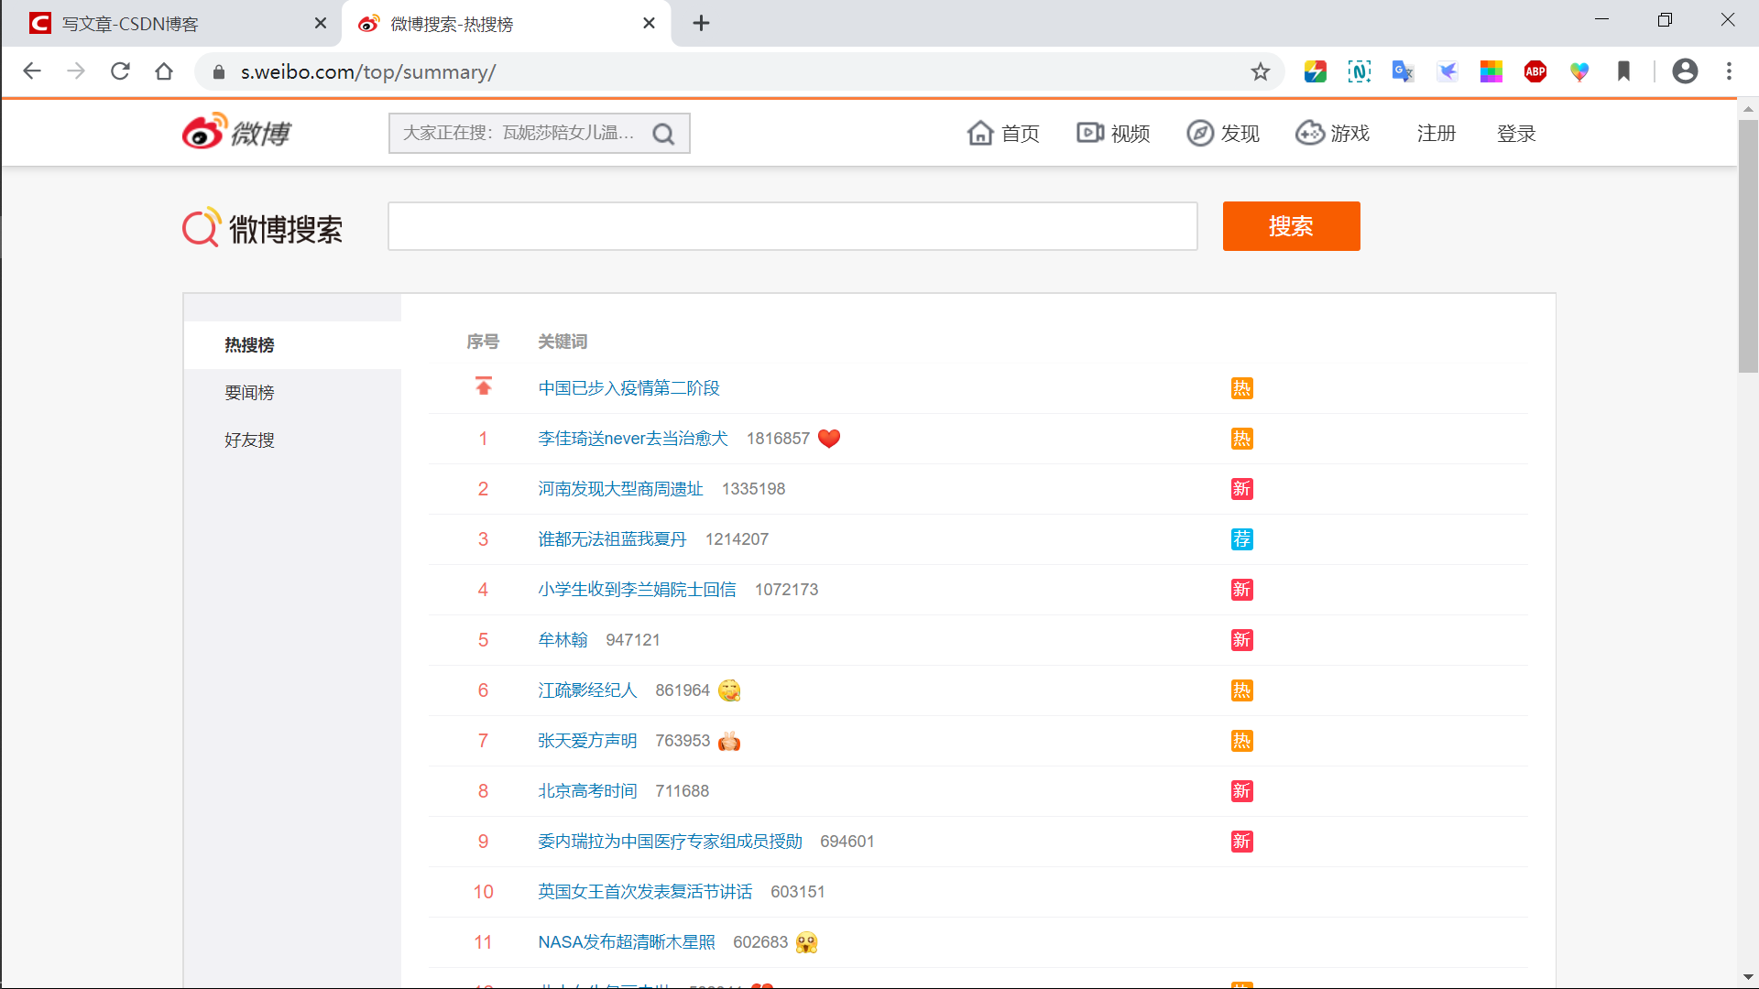Open topic 李佳琦送never去当治愈犬

pos(632,439)
